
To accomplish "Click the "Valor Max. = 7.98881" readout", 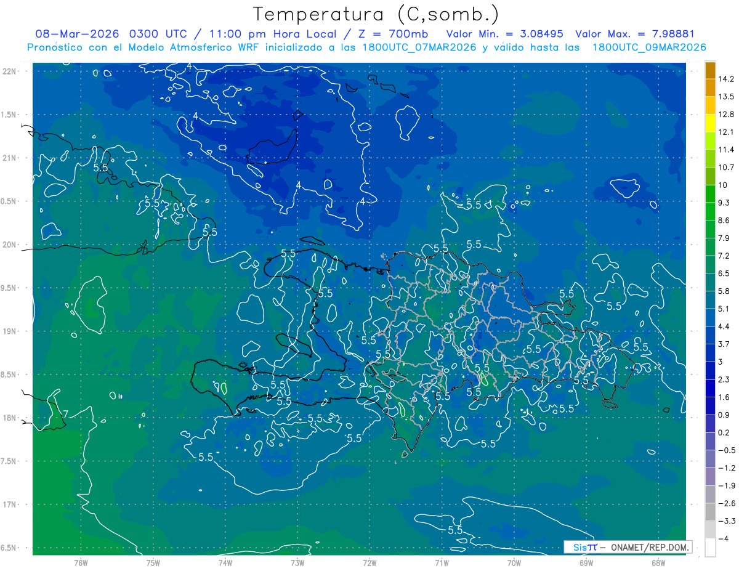I will tap(635, 34).
